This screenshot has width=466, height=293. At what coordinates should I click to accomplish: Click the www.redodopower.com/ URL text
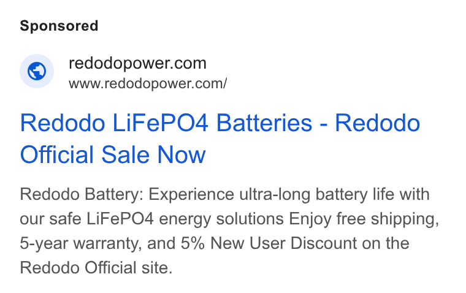(148, 83)
